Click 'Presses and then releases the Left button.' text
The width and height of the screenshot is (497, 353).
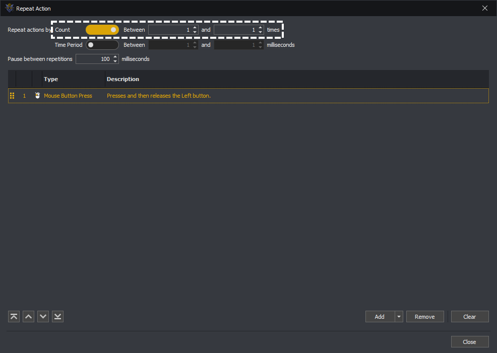(x=158, y=96)
